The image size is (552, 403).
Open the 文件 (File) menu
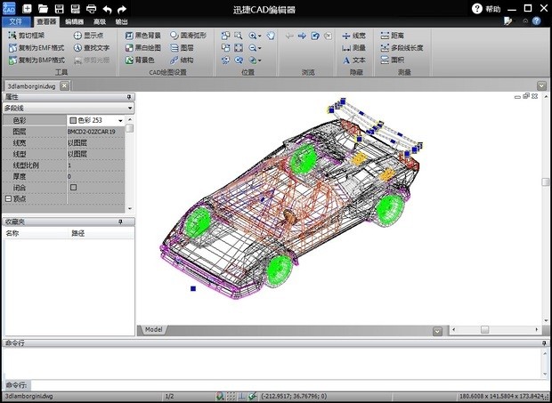click(16, 20)
